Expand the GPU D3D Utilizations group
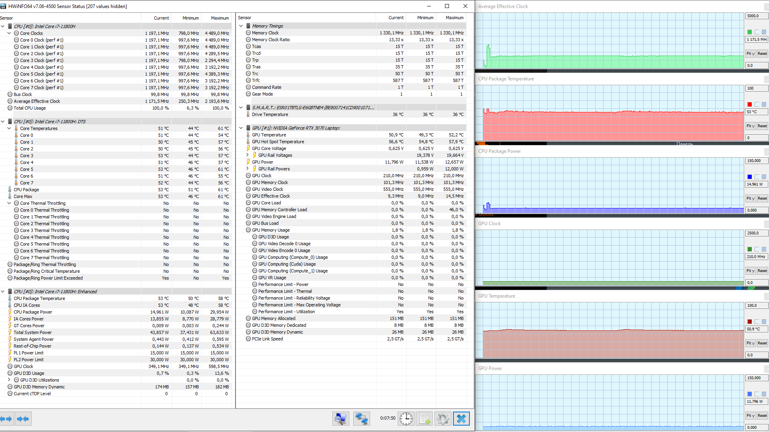The height and width of the screenshot is (432, 769). pos(9,380)
